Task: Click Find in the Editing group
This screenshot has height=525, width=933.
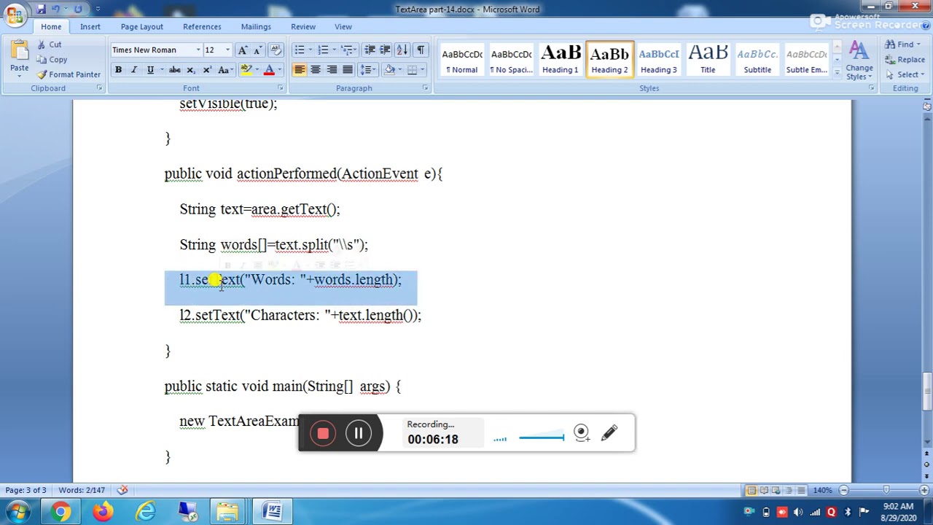Action: click(x=904, y=44)
